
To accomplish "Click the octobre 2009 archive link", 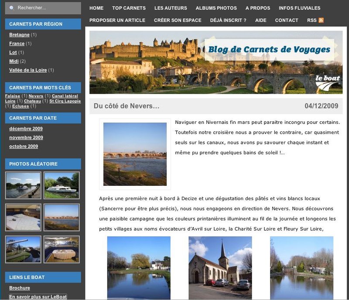I will (24, 146).
